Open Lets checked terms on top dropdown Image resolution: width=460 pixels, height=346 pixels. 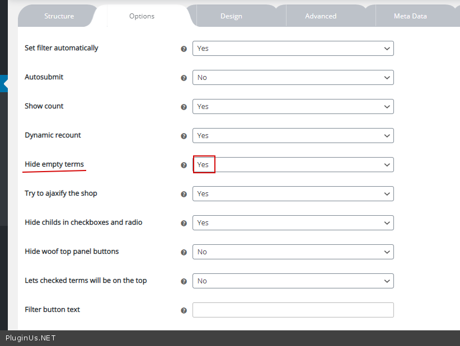pyautogui.click(x=293, y=281)
